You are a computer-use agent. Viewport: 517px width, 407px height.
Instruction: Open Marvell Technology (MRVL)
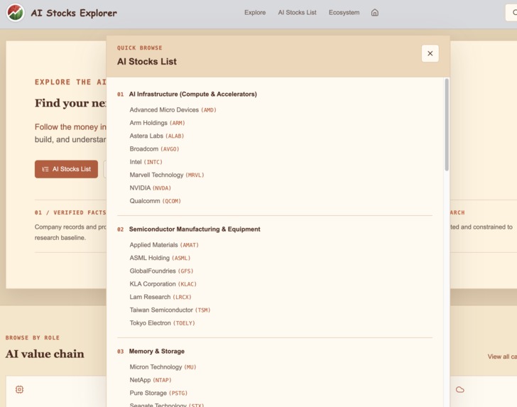(x=167, y=175)
